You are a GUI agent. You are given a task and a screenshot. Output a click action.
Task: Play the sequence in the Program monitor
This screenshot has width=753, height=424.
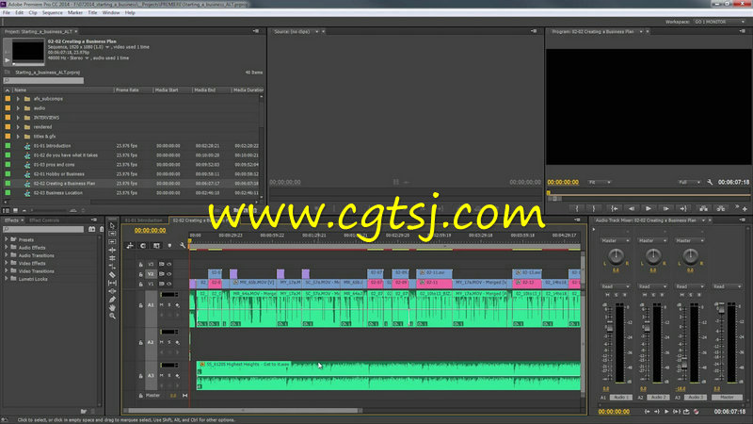click(649, 208)
